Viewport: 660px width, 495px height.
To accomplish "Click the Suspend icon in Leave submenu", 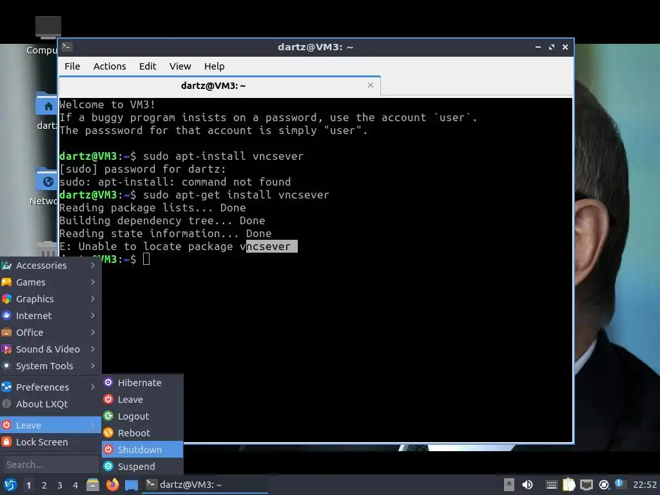I will click(108, 467).
